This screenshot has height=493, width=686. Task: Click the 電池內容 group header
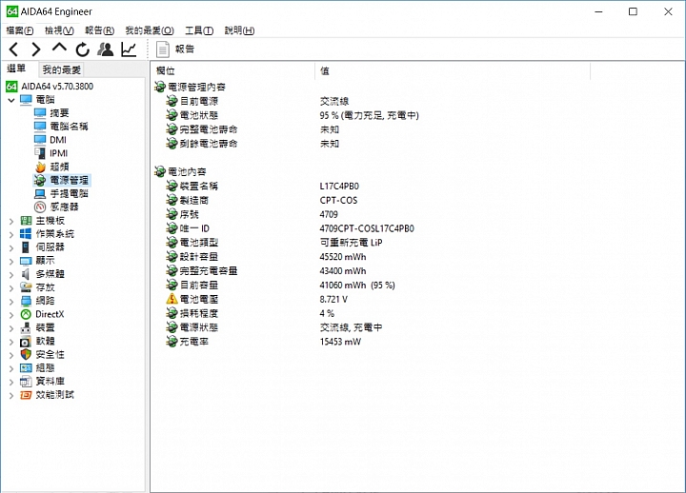(x=180, y=171)
